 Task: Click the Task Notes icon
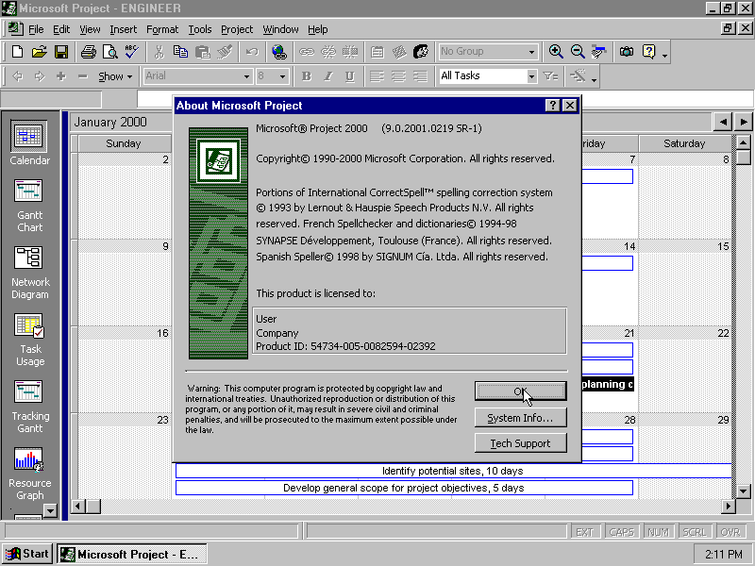[x=399, y=52]
